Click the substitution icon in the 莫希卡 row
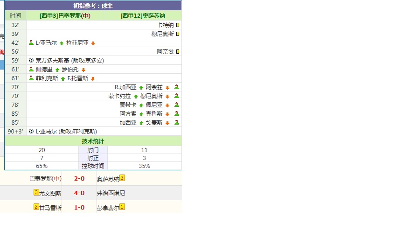This screenshot has width=403, height=252. click(x=177, y=105)
